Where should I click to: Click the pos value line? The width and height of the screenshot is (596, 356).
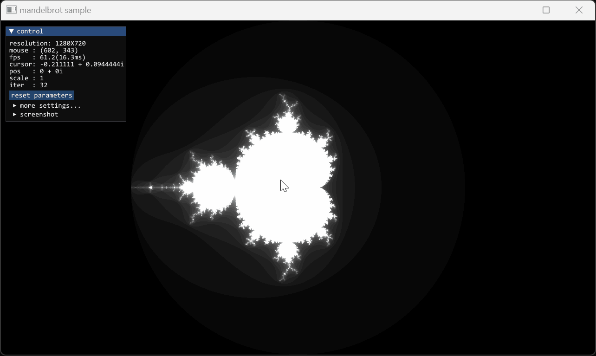(36, 71)
